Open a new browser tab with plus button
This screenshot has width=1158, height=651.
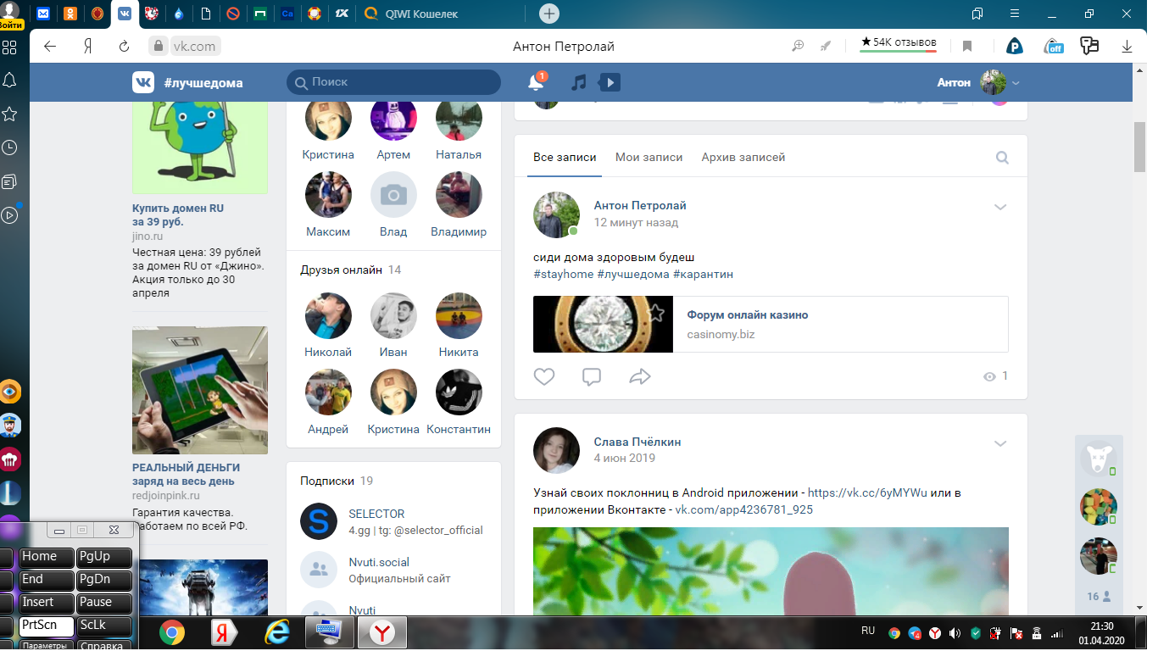coord(549,14)
